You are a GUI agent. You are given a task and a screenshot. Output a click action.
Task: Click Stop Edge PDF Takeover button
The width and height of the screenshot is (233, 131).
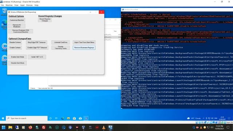tap(36, 43)
